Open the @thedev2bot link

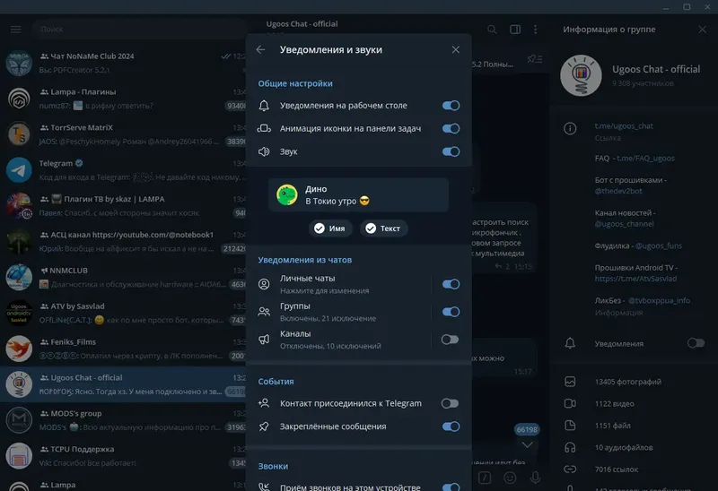[x=618, y=191]
